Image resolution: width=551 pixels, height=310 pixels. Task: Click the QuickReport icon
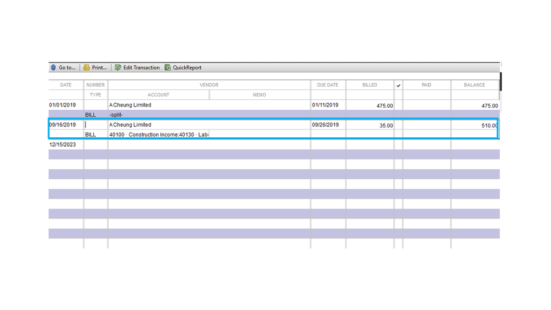[168, 67]
